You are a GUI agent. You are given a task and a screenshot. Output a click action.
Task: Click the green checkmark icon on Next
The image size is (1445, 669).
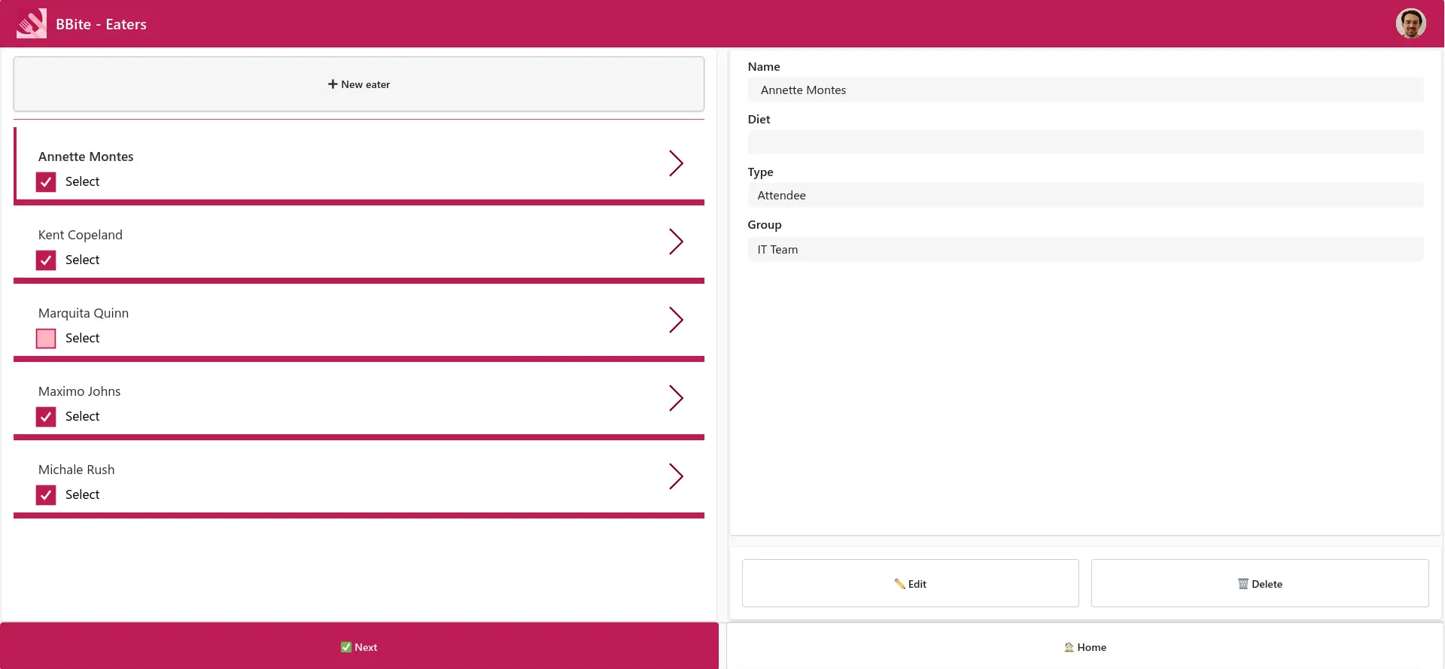coord(346,647)
